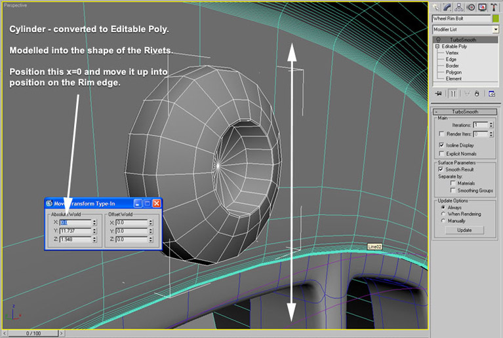Collapse the TurboSmooth rollout header
Image resolution: width=503 pixels, height=338 pixels.
point(464,112)
